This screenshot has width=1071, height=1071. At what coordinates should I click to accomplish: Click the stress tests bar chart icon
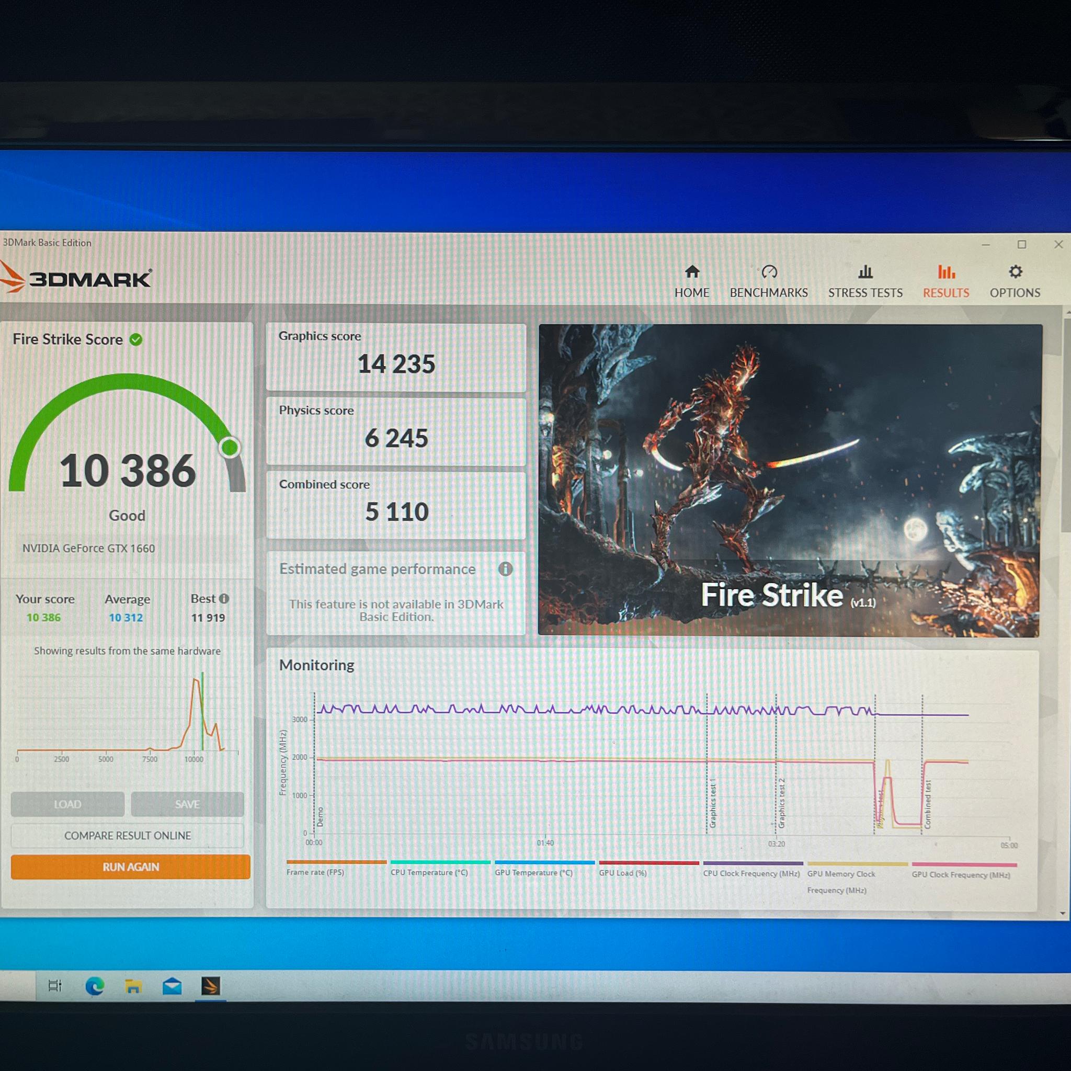click(865, 271)
